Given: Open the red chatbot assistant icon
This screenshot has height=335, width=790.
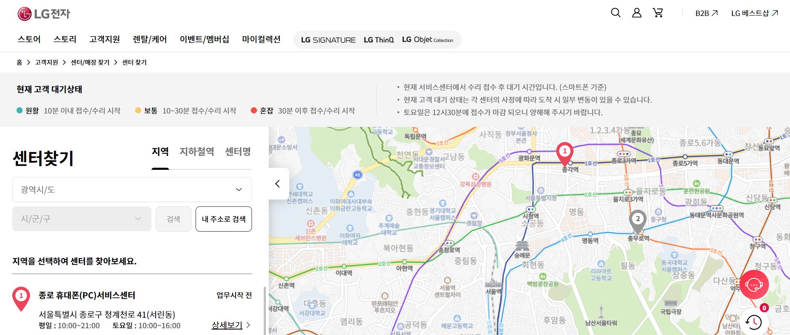Looking at the screenshot, I should click(x=754, y=285).
